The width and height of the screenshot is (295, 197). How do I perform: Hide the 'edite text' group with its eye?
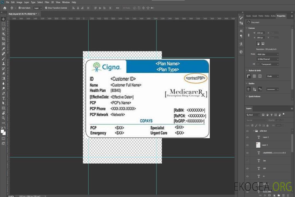[247, 131]
